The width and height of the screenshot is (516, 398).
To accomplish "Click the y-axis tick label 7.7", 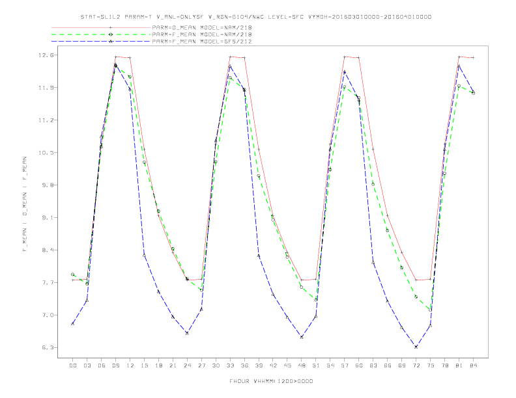I will pyautogui.click(x=48, y=283).
